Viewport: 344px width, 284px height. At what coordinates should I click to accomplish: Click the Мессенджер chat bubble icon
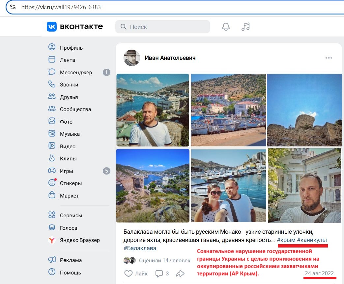[x=52, y=72]
